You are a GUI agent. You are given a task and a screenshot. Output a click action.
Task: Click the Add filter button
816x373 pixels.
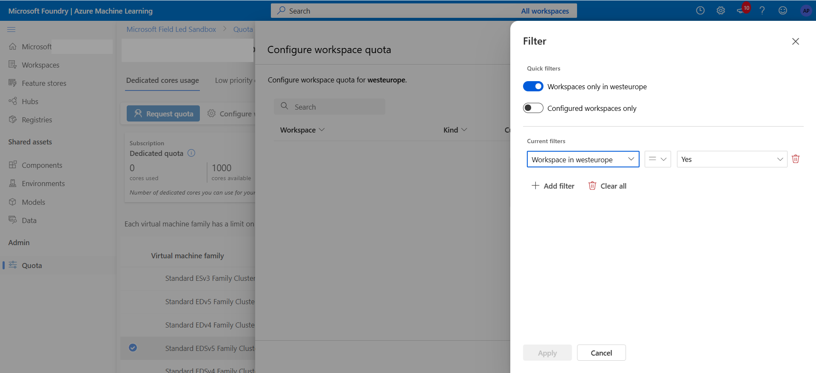tap(553, 186)
